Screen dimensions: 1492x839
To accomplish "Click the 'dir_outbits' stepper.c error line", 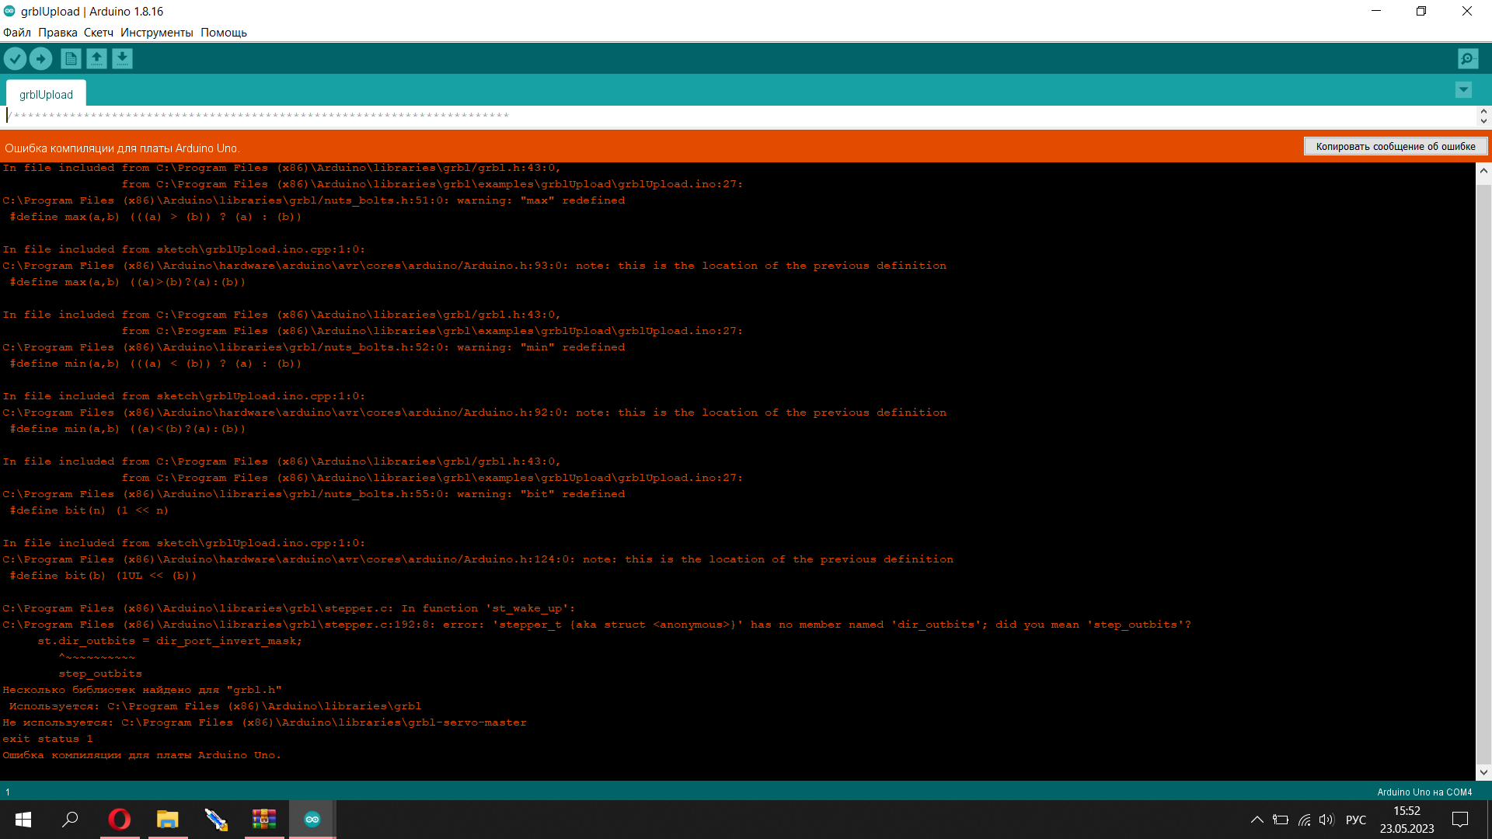I will point(597,625).
